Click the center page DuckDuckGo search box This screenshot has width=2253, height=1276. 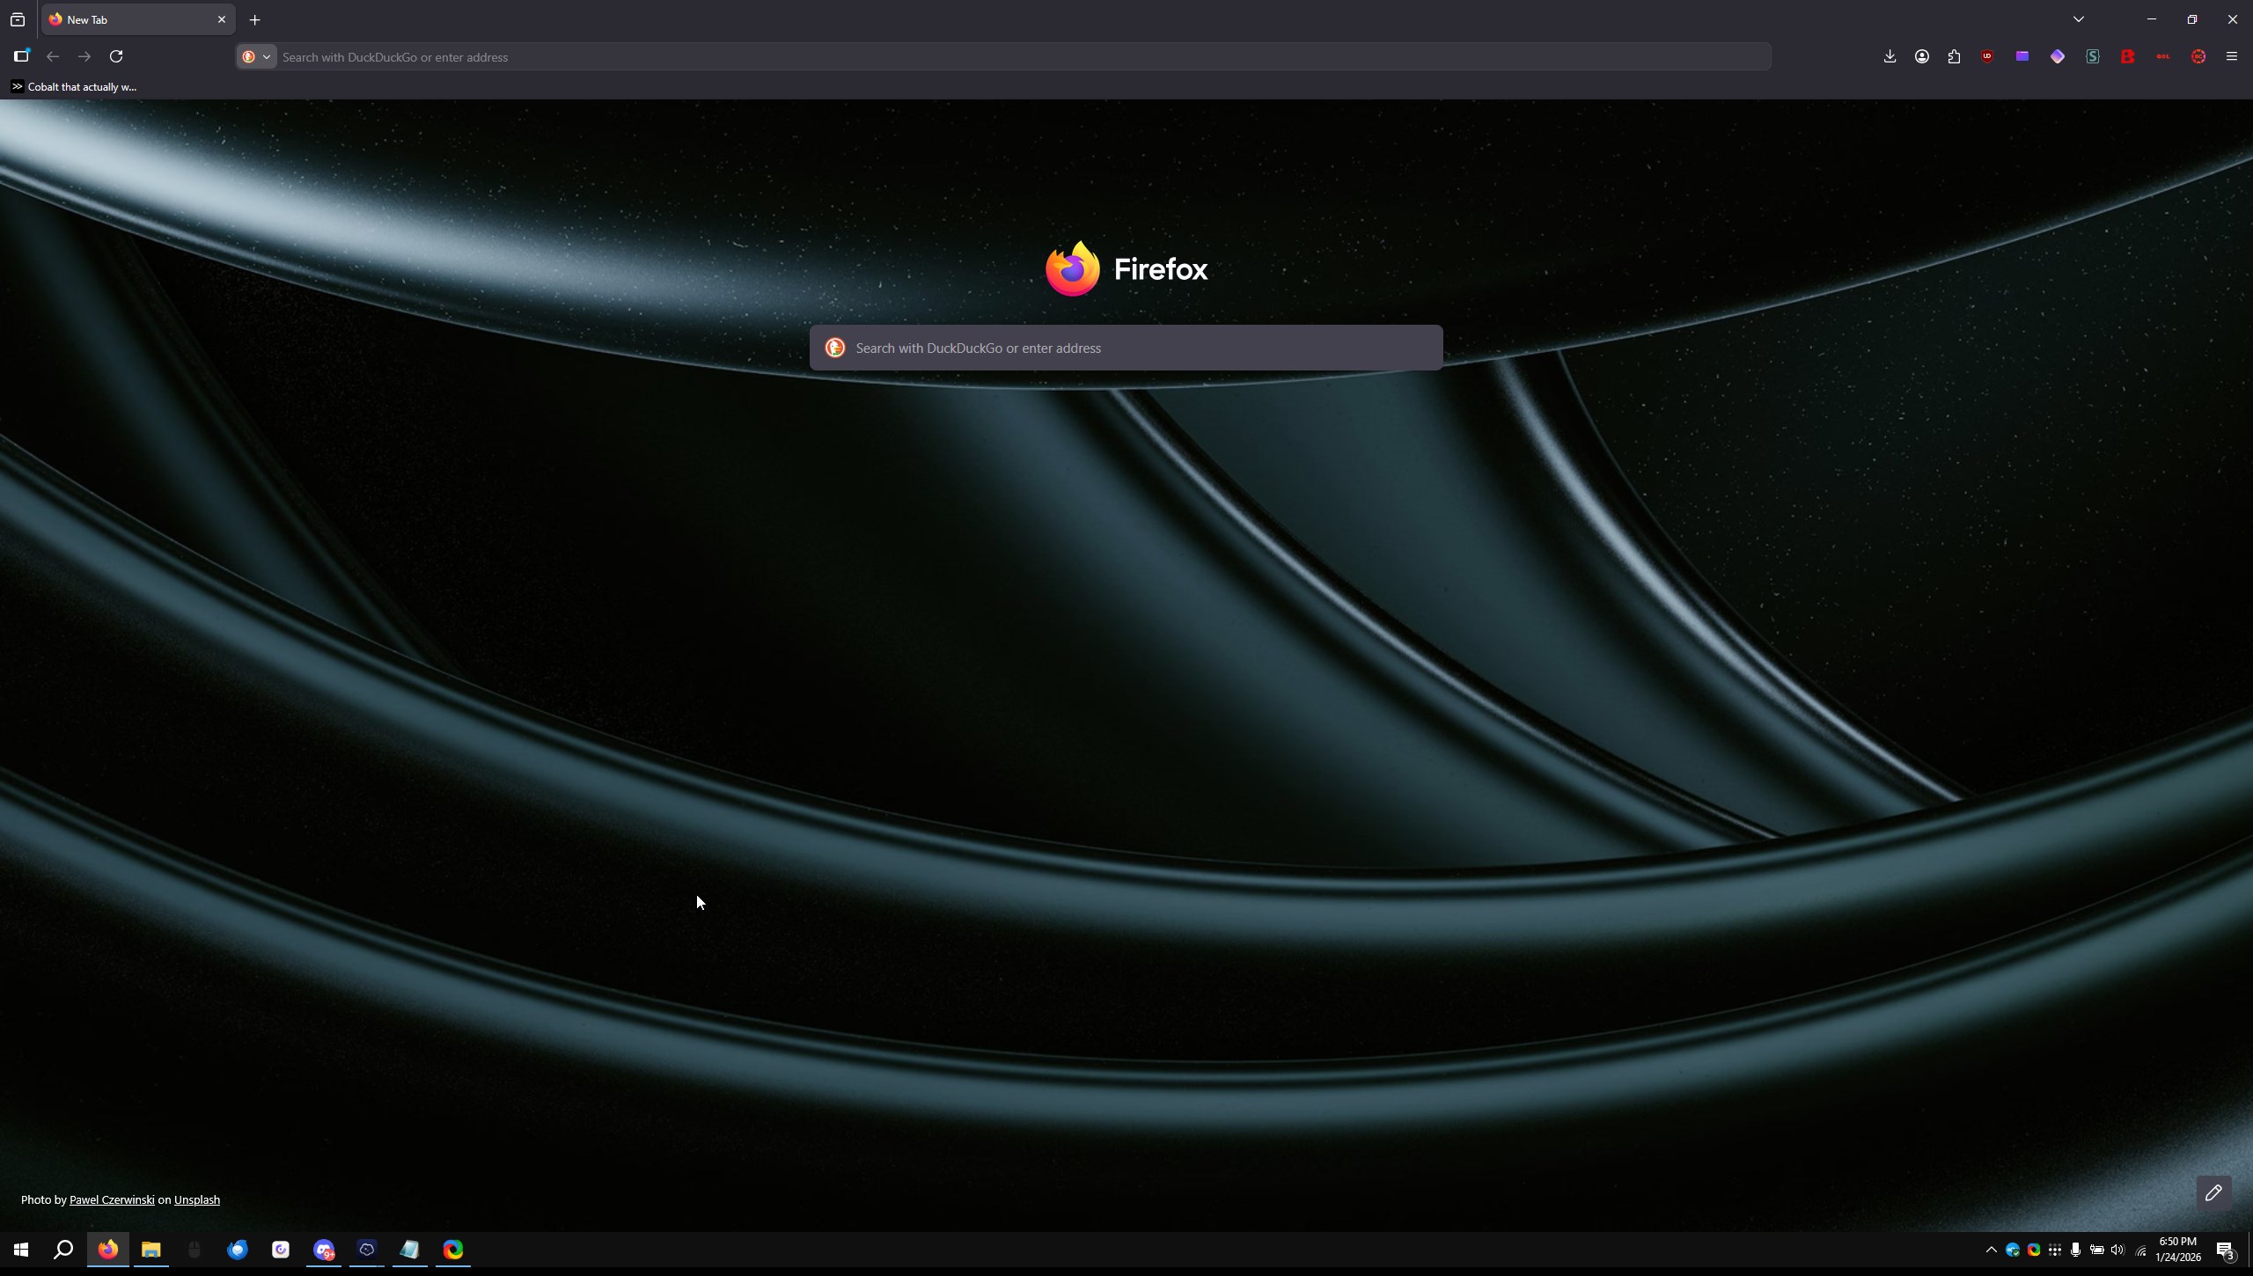point(1126,348)
